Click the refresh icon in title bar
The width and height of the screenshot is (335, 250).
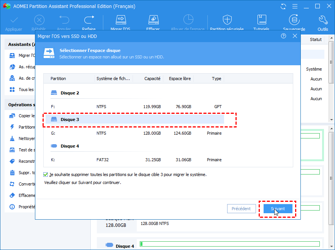tap(283, 6)
